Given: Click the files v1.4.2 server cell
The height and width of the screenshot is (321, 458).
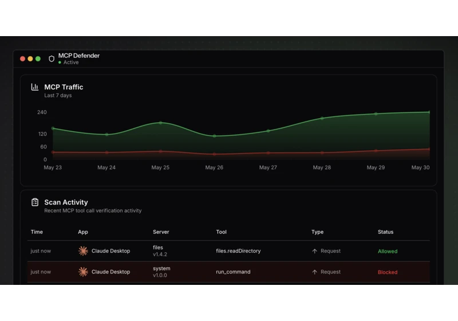Looking at the screenshot, I should pyautogui.click(x=160, y=251).
